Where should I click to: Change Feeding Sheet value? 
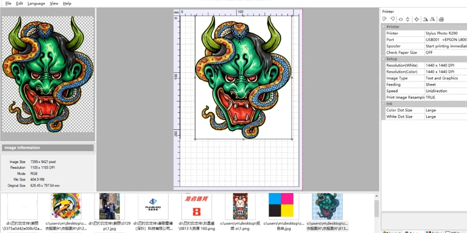pyautogui.click(x=446, y=84)
